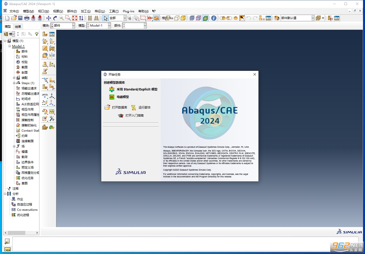
Task: Click the blue Query information icon
Action: click(214, 18)
